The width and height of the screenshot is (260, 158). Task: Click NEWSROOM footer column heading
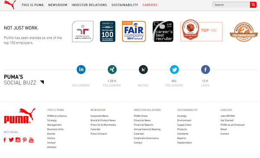(x=98, y=110)
